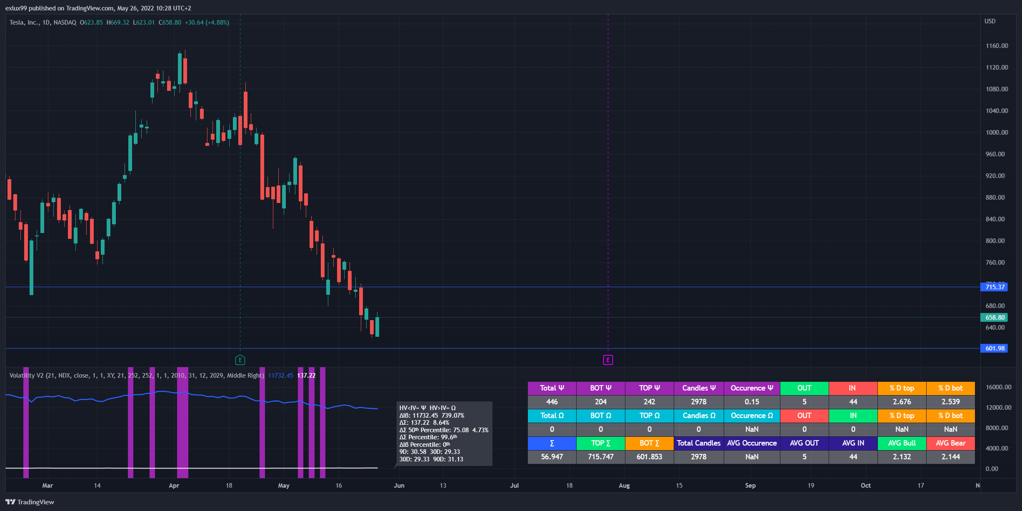Click the Apr label on time axis
Screen dimensions: 1022x511
tap(174, 486)
